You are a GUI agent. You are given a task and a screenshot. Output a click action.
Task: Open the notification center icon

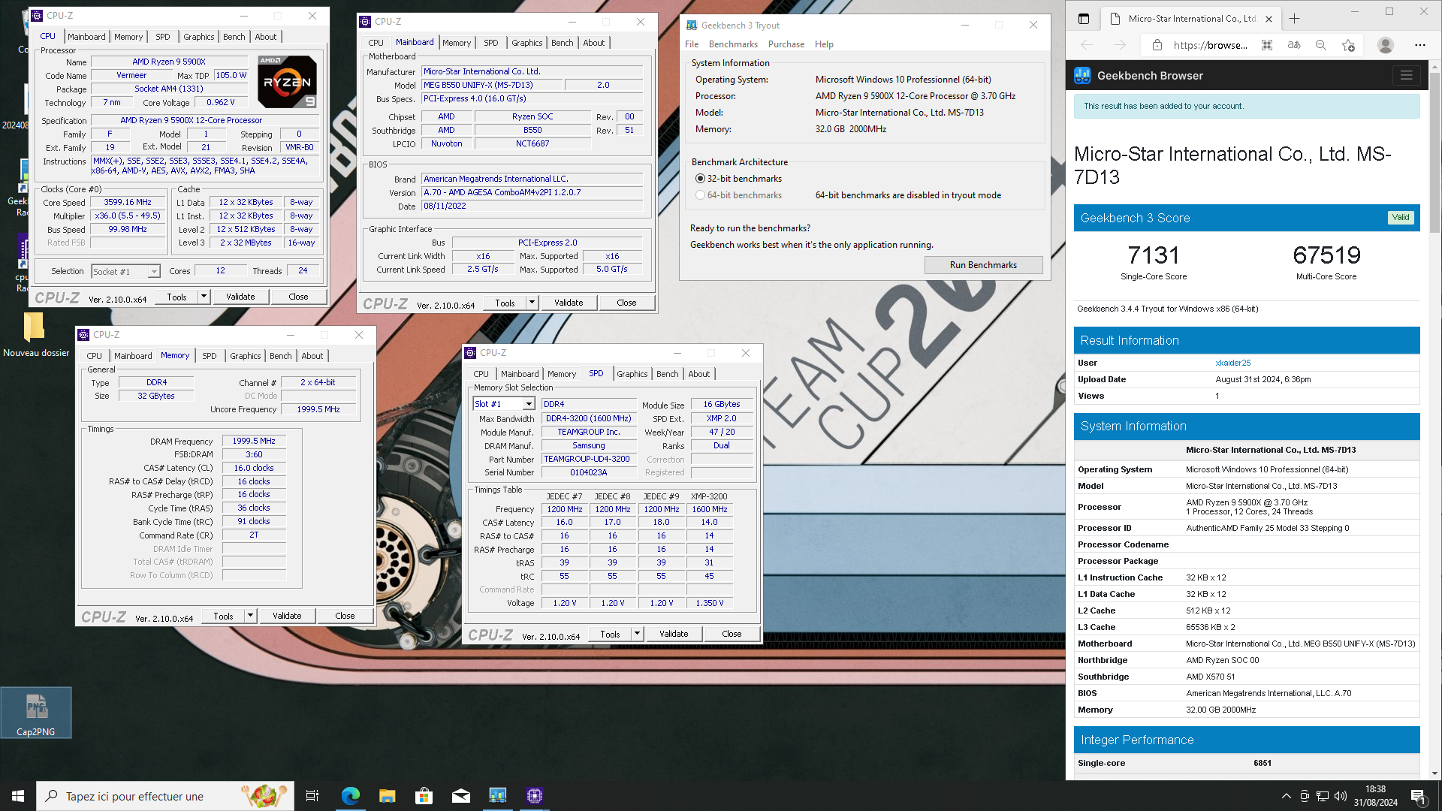[1419, 796]
